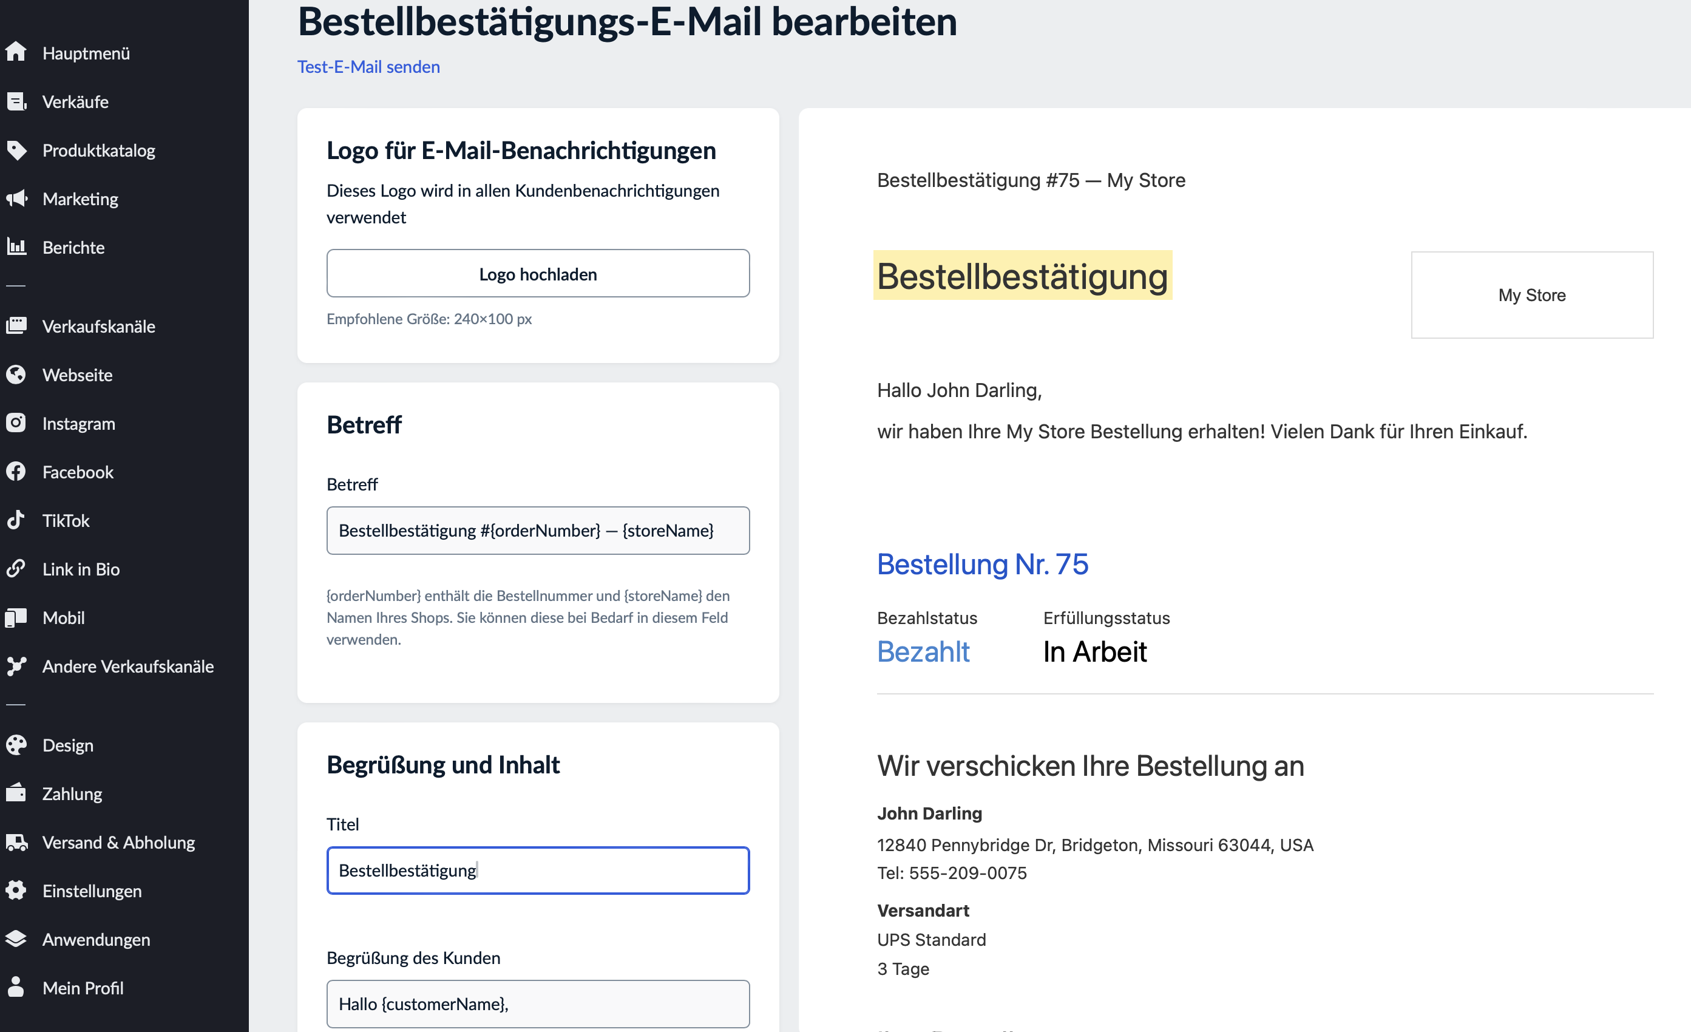This screenshot has height=1032, width=1691.
Task: Select the Design palette icon
Action: point(16,744)
